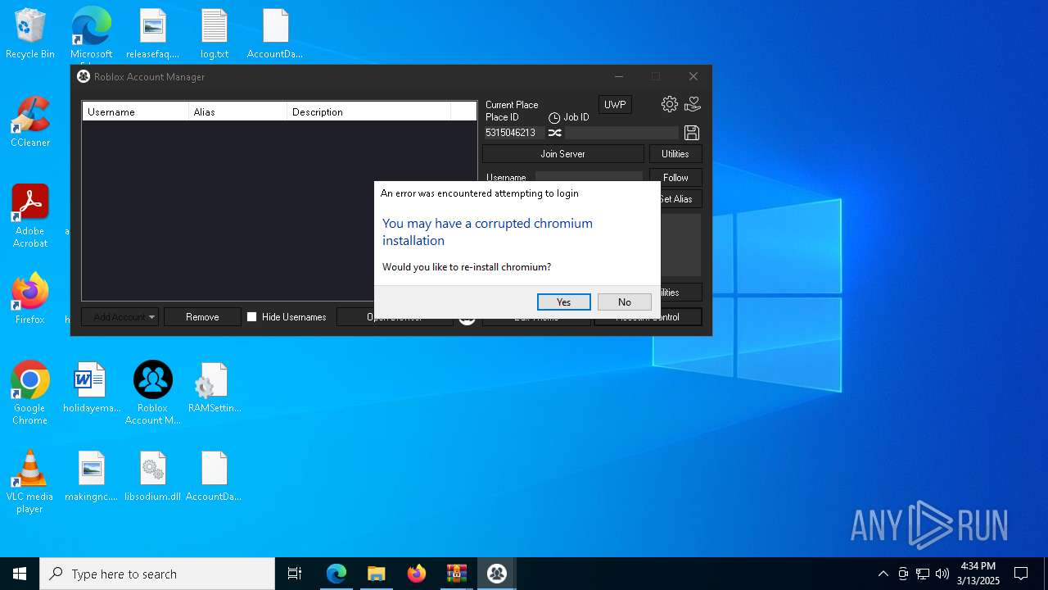Open the top Utilities button
Screen dimensions: 1048x590
(x=675, y=154)
